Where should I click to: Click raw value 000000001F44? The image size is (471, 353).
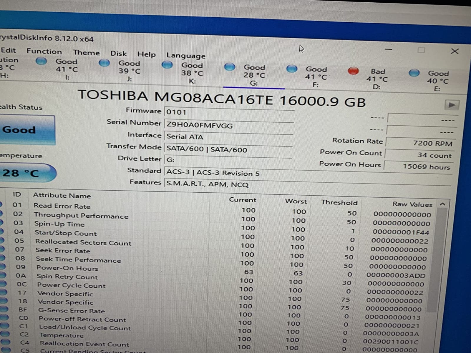[401, 232]
